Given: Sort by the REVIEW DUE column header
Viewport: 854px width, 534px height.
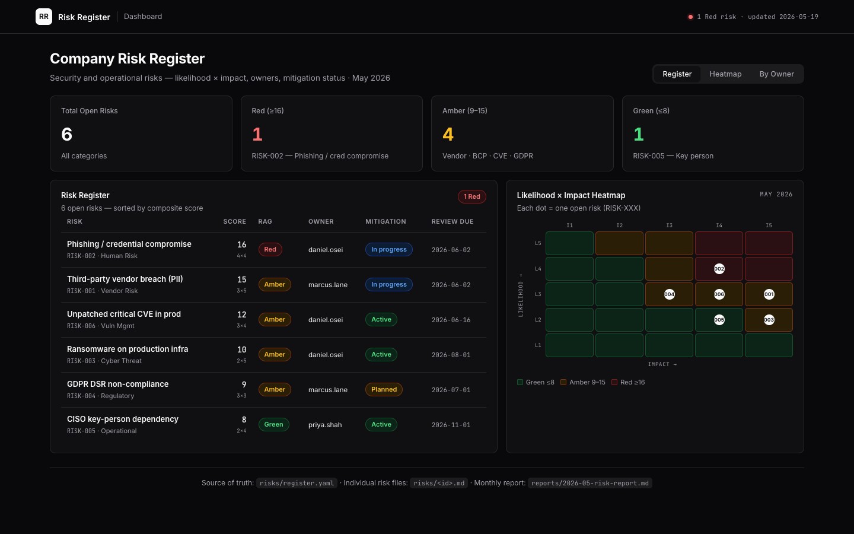Looking at the screenshot, I should [453, 221].
